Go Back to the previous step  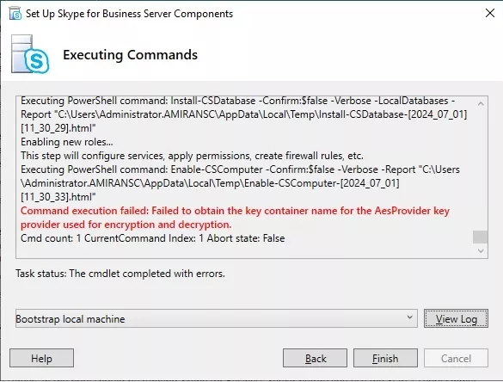[x=315, y=358]
